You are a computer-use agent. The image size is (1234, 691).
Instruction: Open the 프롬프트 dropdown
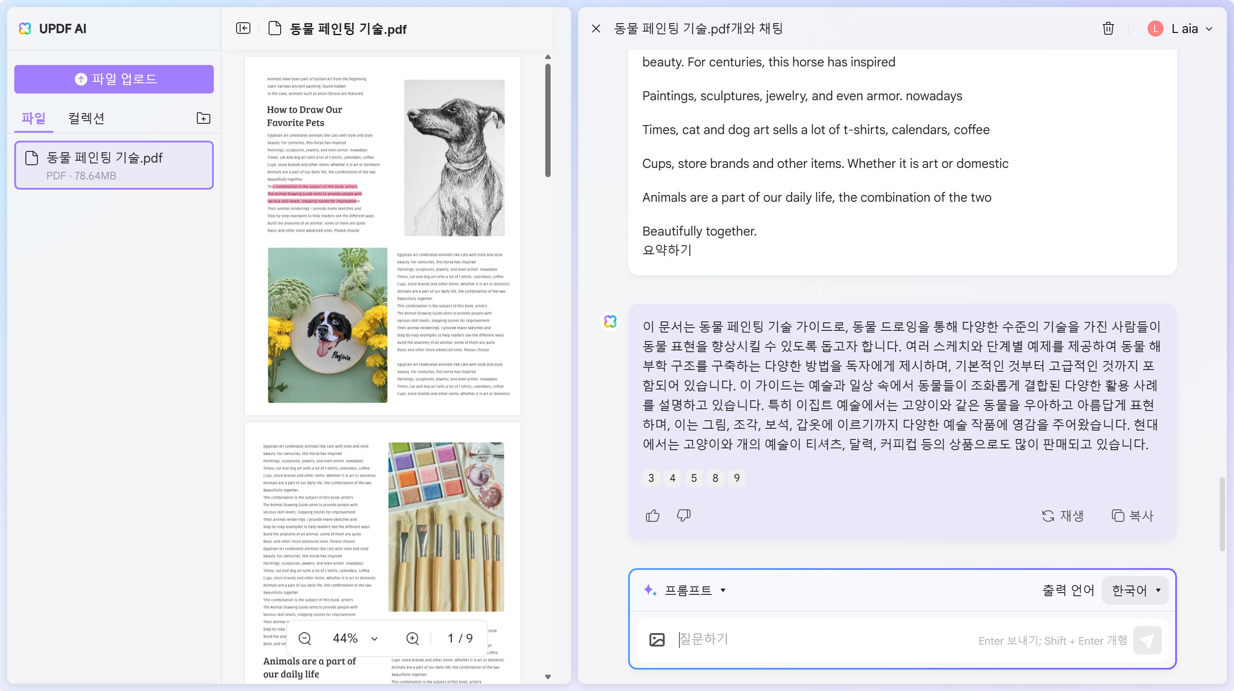click(695, 590)
